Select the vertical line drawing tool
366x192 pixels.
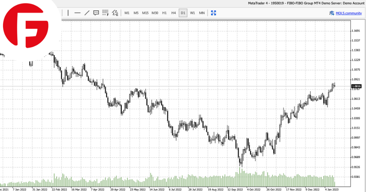[68, 13]
